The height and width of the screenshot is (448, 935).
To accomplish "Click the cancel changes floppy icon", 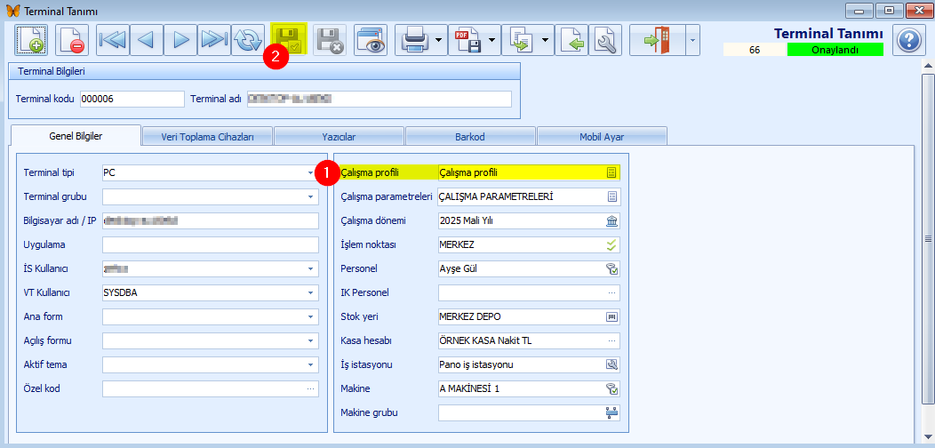I will pyautogui.click(x=330, y=40).
